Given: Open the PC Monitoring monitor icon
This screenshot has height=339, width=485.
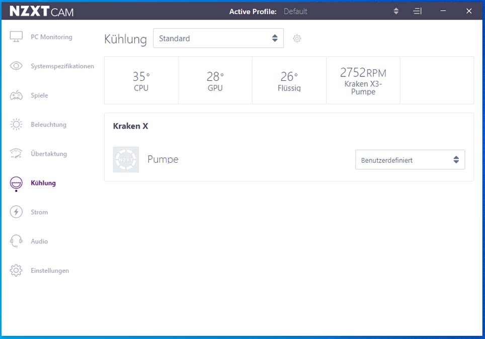Looking at the screenshot, I should [x=16, y=37].
